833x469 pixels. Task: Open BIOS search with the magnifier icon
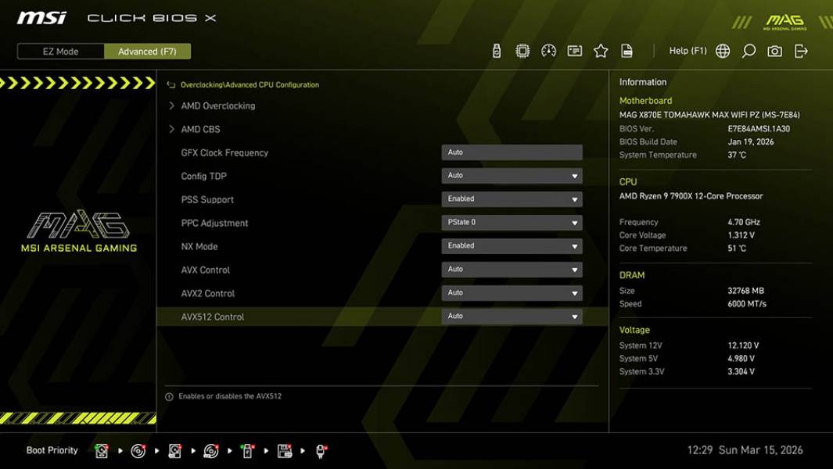click(x=748, y=50)
